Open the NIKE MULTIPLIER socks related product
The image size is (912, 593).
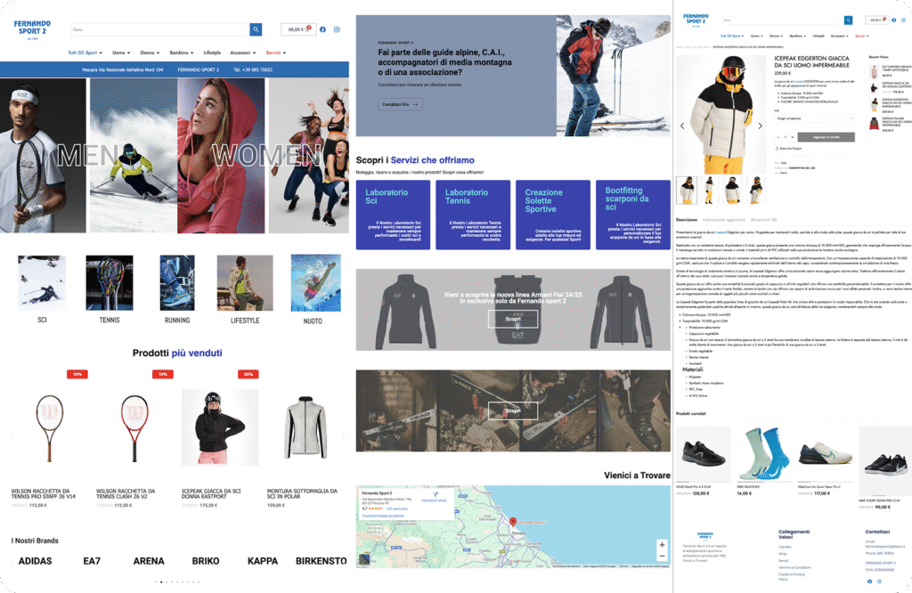763,453
